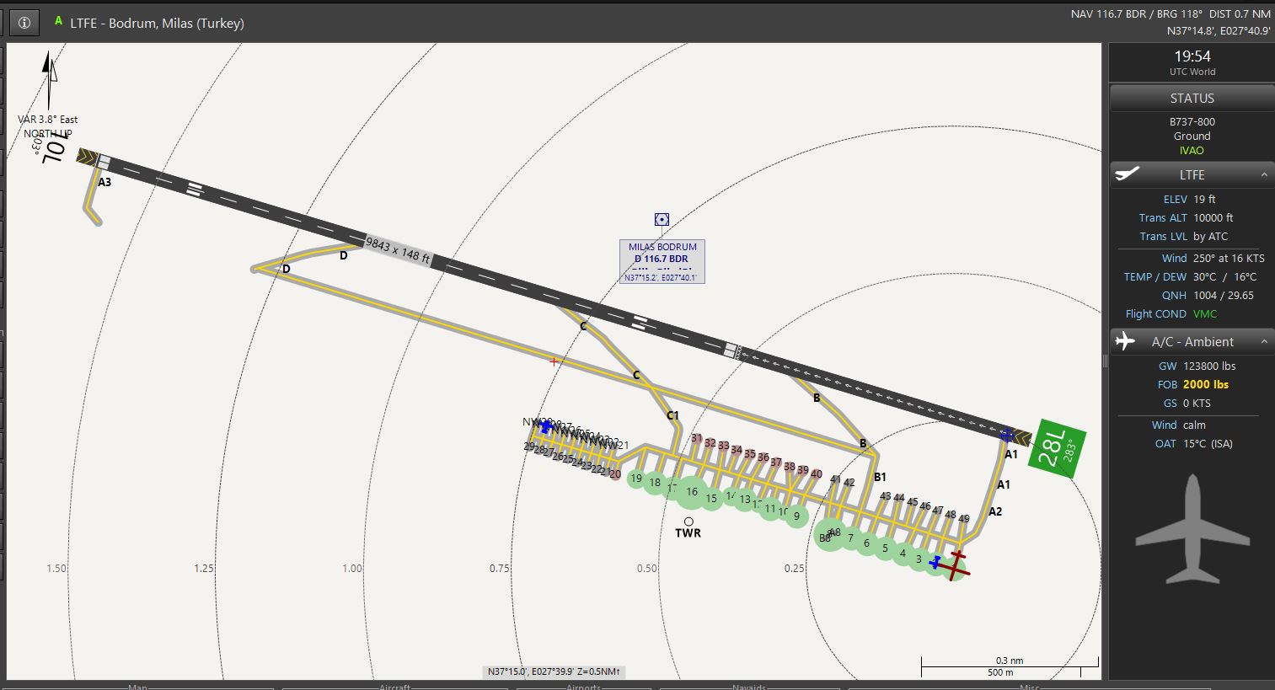Click the departing airplane icon beside LTFE
Image resolution: width=1275 pixels, height=690 pixels.
click(1128, 174)
